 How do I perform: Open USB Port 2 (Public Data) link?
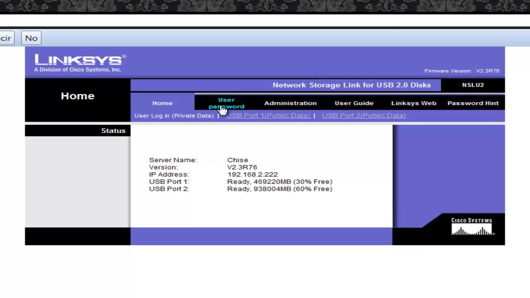[x=364, y=115]
